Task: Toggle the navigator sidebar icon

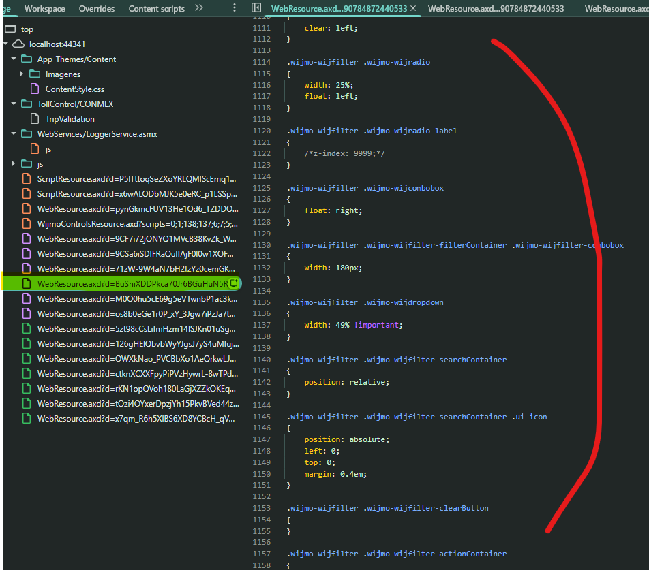Action: 256,7
